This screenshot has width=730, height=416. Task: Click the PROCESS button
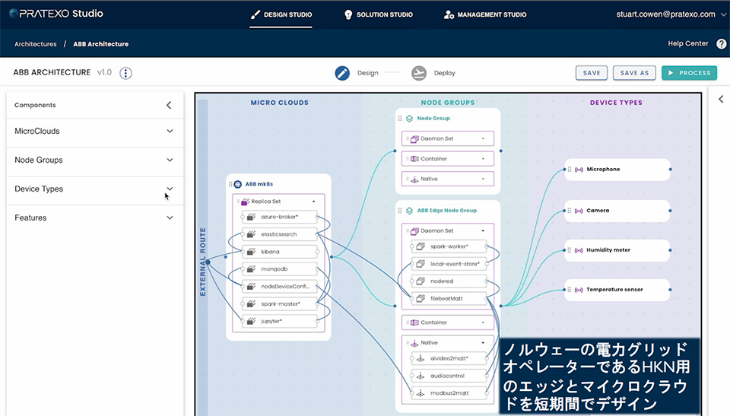click(x=689, y=73)
